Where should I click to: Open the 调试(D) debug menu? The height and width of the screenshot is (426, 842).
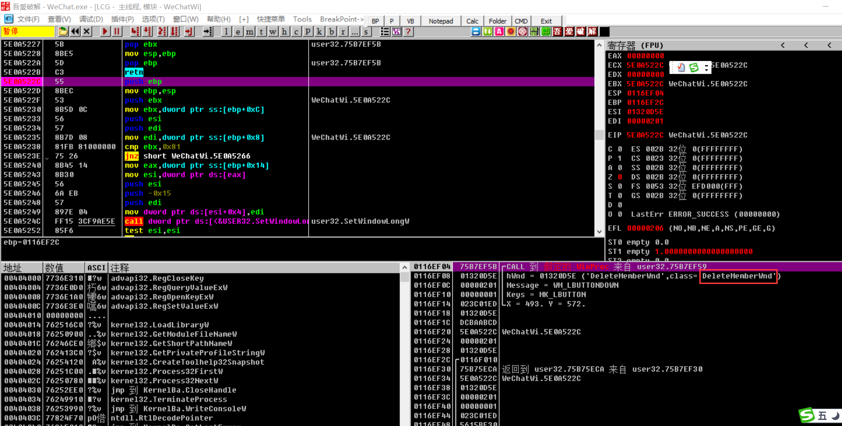pyautogui.click(x=91, y=19)
